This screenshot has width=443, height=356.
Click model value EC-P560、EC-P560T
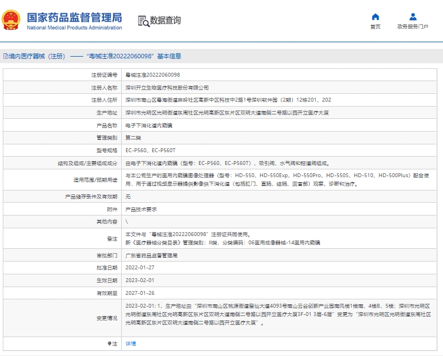click(150, 151)
